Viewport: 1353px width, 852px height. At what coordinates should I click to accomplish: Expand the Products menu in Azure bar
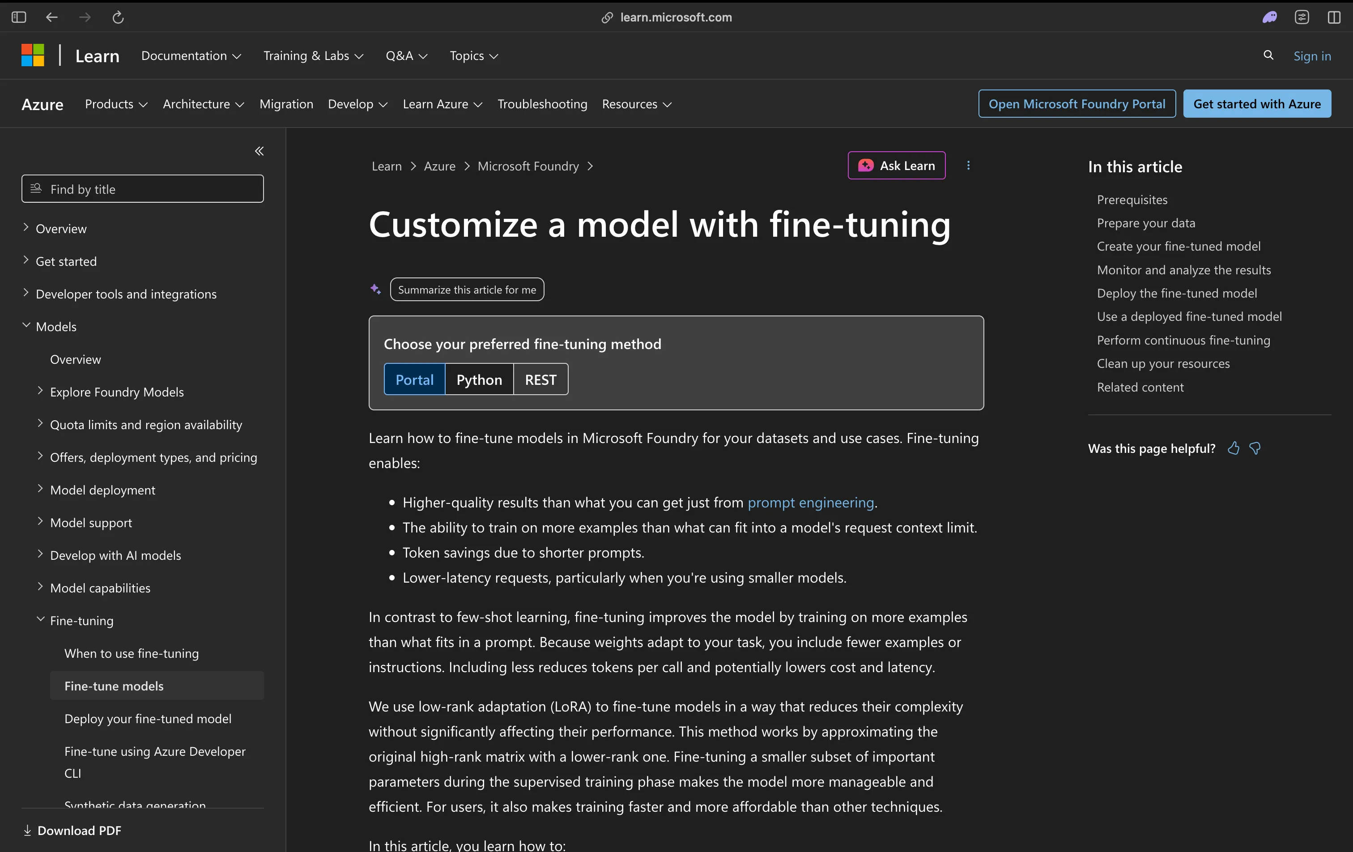coord(116,104)
